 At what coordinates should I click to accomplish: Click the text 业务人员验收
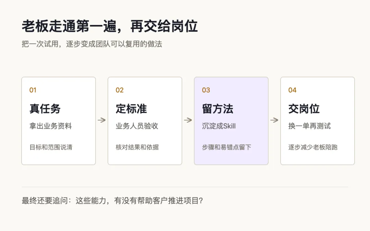tap(137, 126)
